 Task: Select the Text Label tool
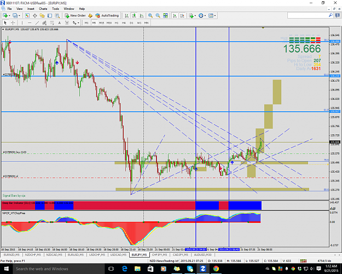67,22
